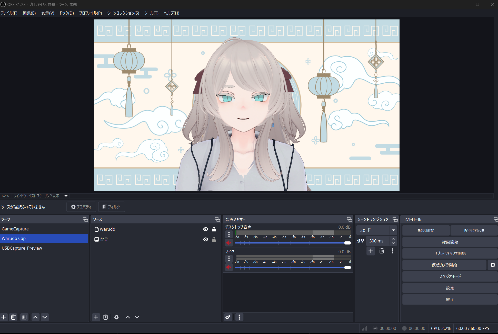This screenshot has width=498, height=334.
Task: Move scene up with arrow icon
Action: pos(35,317)
